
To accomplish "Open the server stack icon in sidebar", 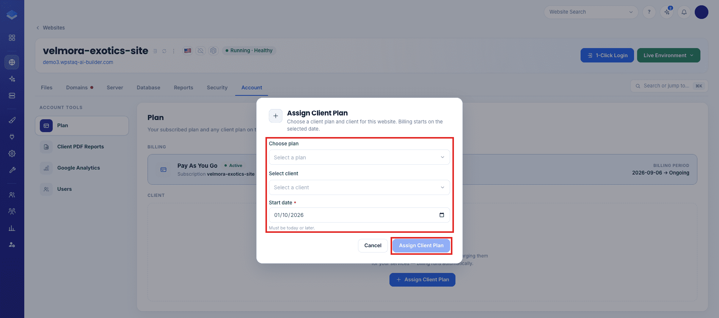I will 12,95.
